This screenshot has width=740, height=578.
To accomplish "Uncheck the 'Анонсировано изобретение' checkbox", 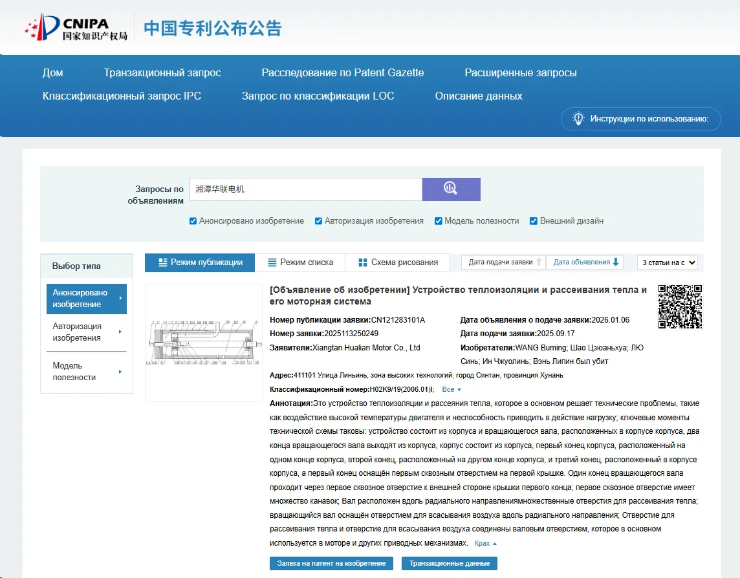I will tap(193, 221).
